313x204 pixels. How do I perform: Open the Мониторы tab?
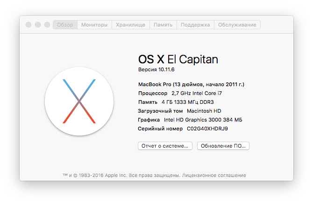95,25
